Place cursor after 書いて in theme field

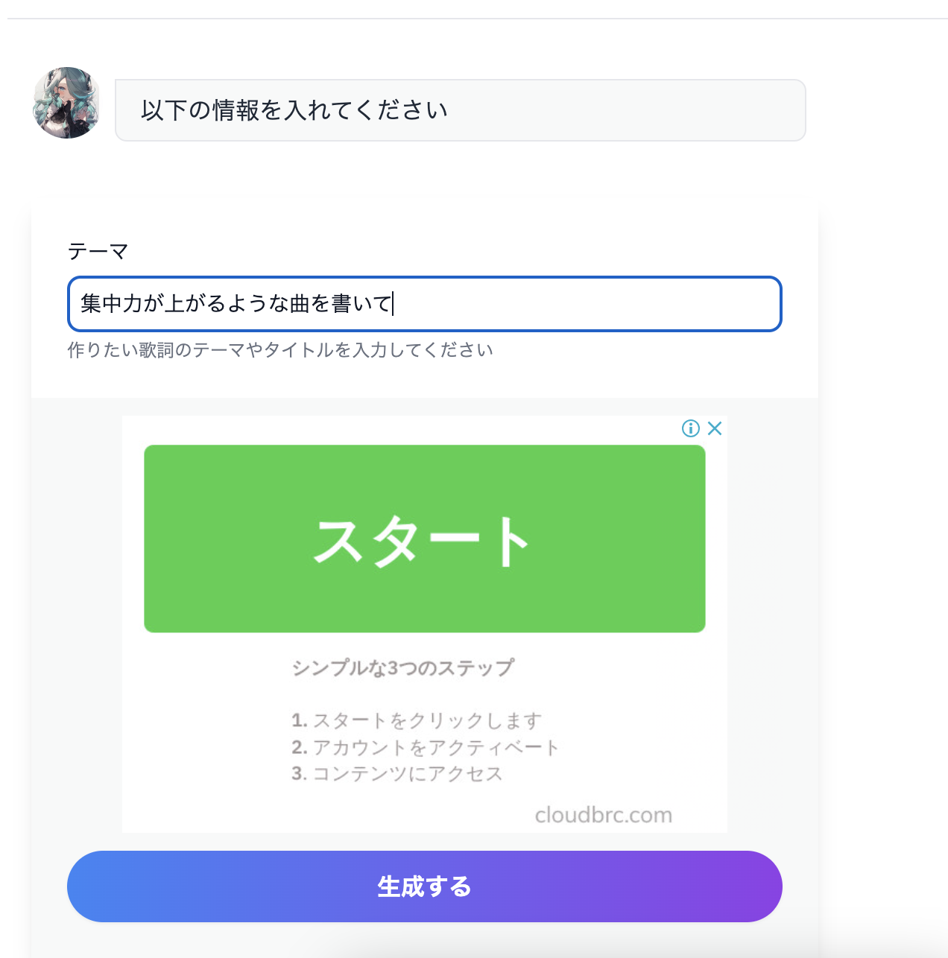coord(394,304)
